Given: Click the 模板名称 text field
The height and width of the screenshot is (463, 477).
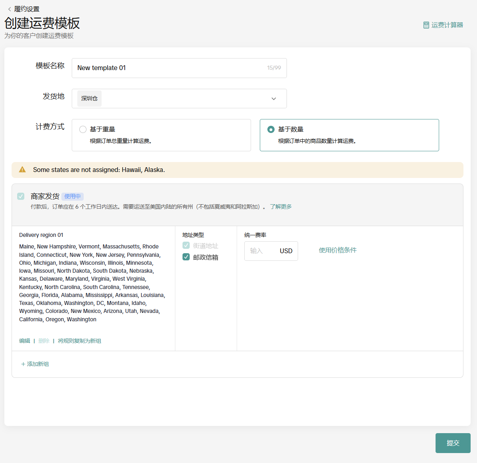Looking at the screenshot, I should coord(171,68).
